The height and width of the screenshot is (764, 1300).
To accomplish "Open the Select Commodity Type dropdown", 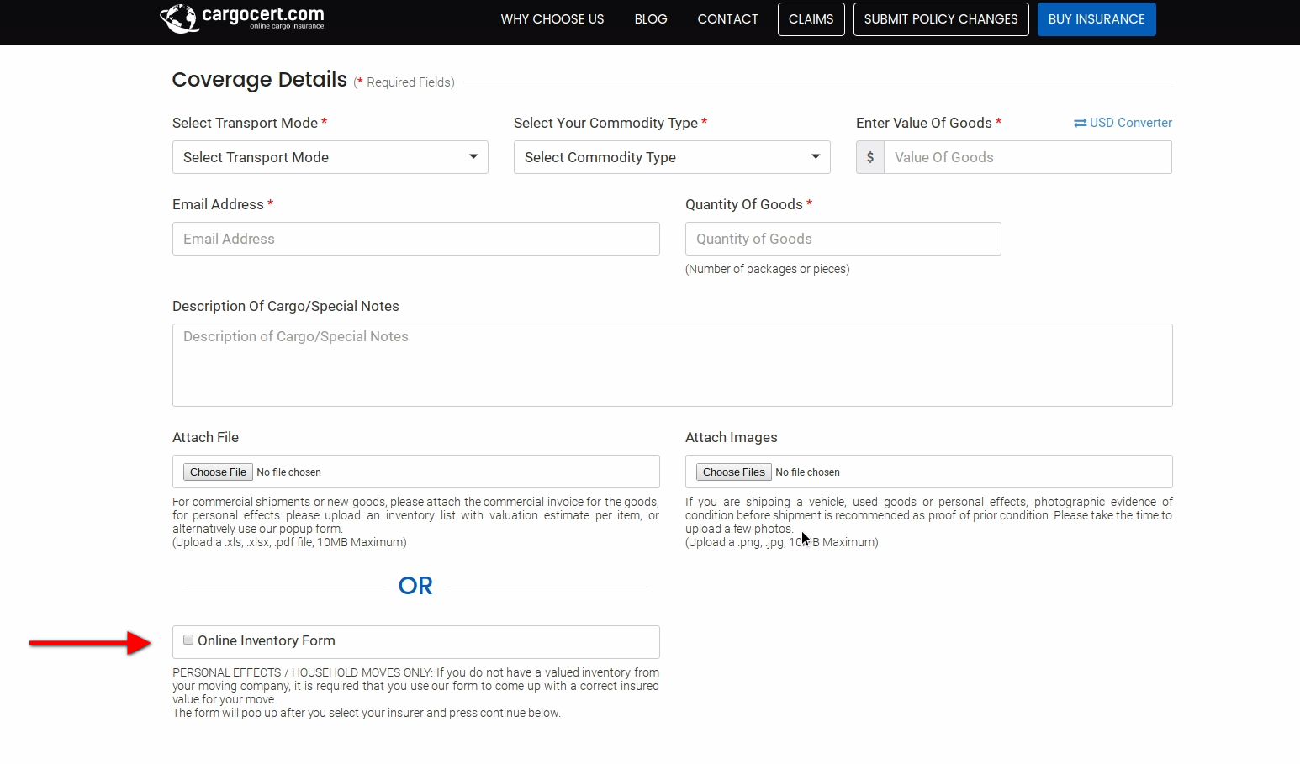I will click(x=672, y=157).
